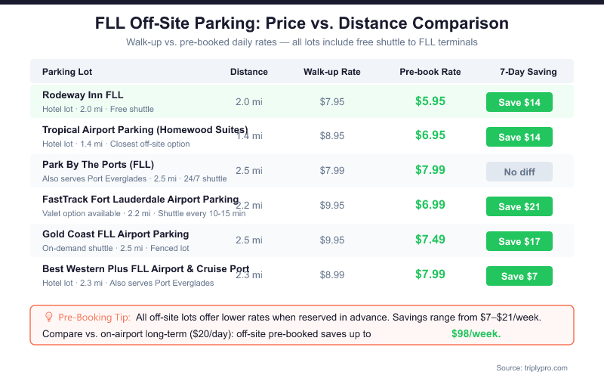Click the Save $17 badge for Gold Coast
604x378 pixels.
pos(519,241)
